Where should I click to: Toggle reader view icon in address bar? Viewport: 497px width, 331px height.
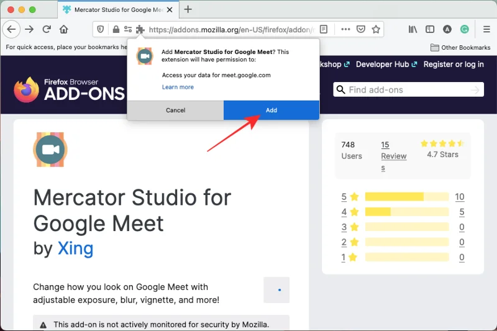[x=324, y=29]
